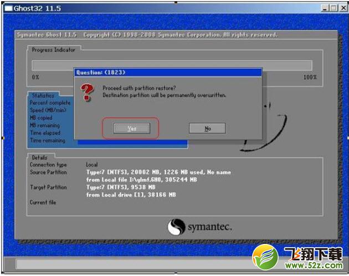Click the red question mark icon
Image resolution: width=349 pixels, height=276 pixels.
pos(87,92)
